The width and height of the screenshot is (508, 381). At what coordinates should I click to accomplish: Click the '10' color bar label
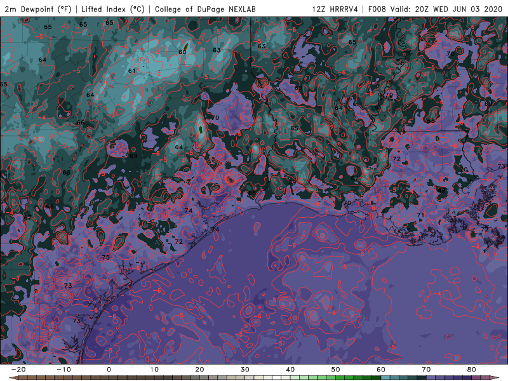(154, 370)
